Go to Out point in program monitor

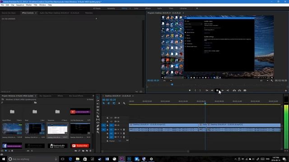[x=228, y=90]
